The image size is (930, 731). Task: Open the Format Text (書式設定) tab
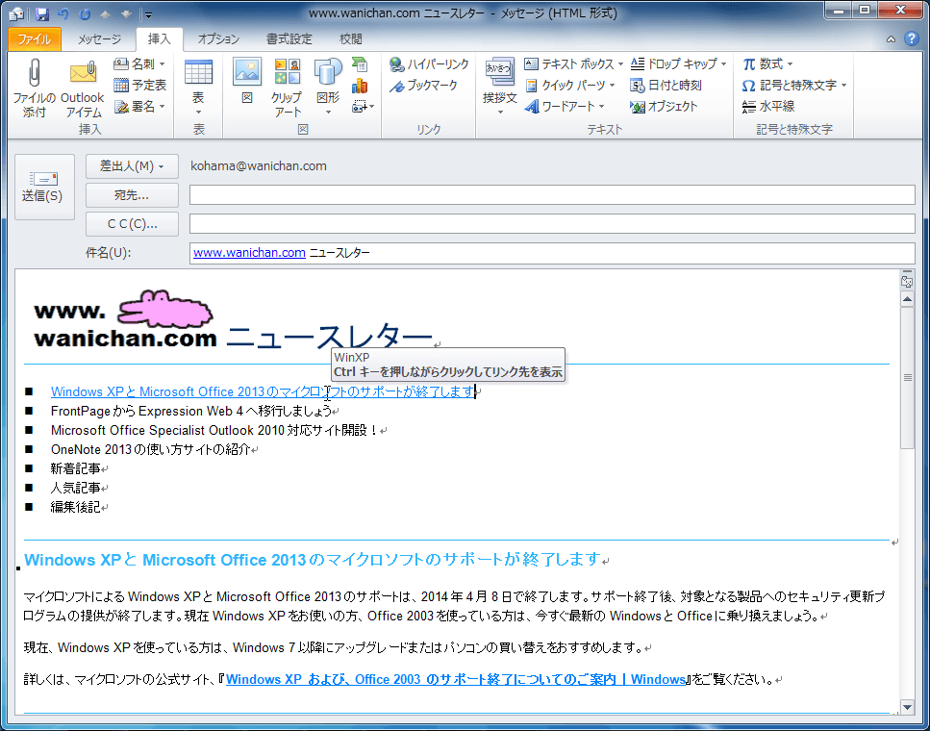(x=289, y=39)
